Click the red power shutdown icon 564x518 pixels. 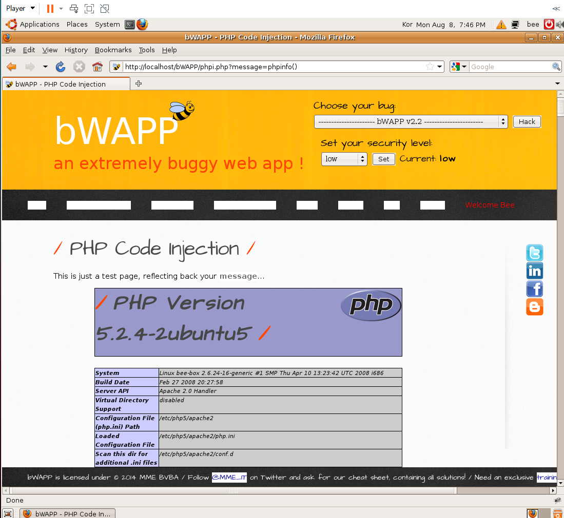pyautogui.click(x=549, y=25)
